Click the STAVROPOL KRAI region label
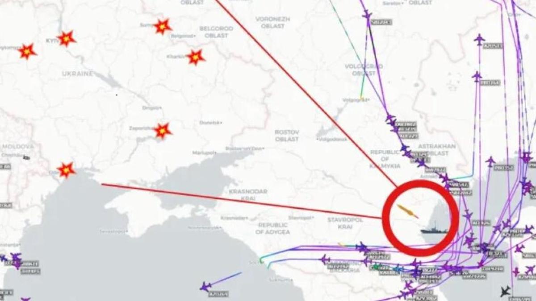The image size is (536, 301). click(340, 223)
